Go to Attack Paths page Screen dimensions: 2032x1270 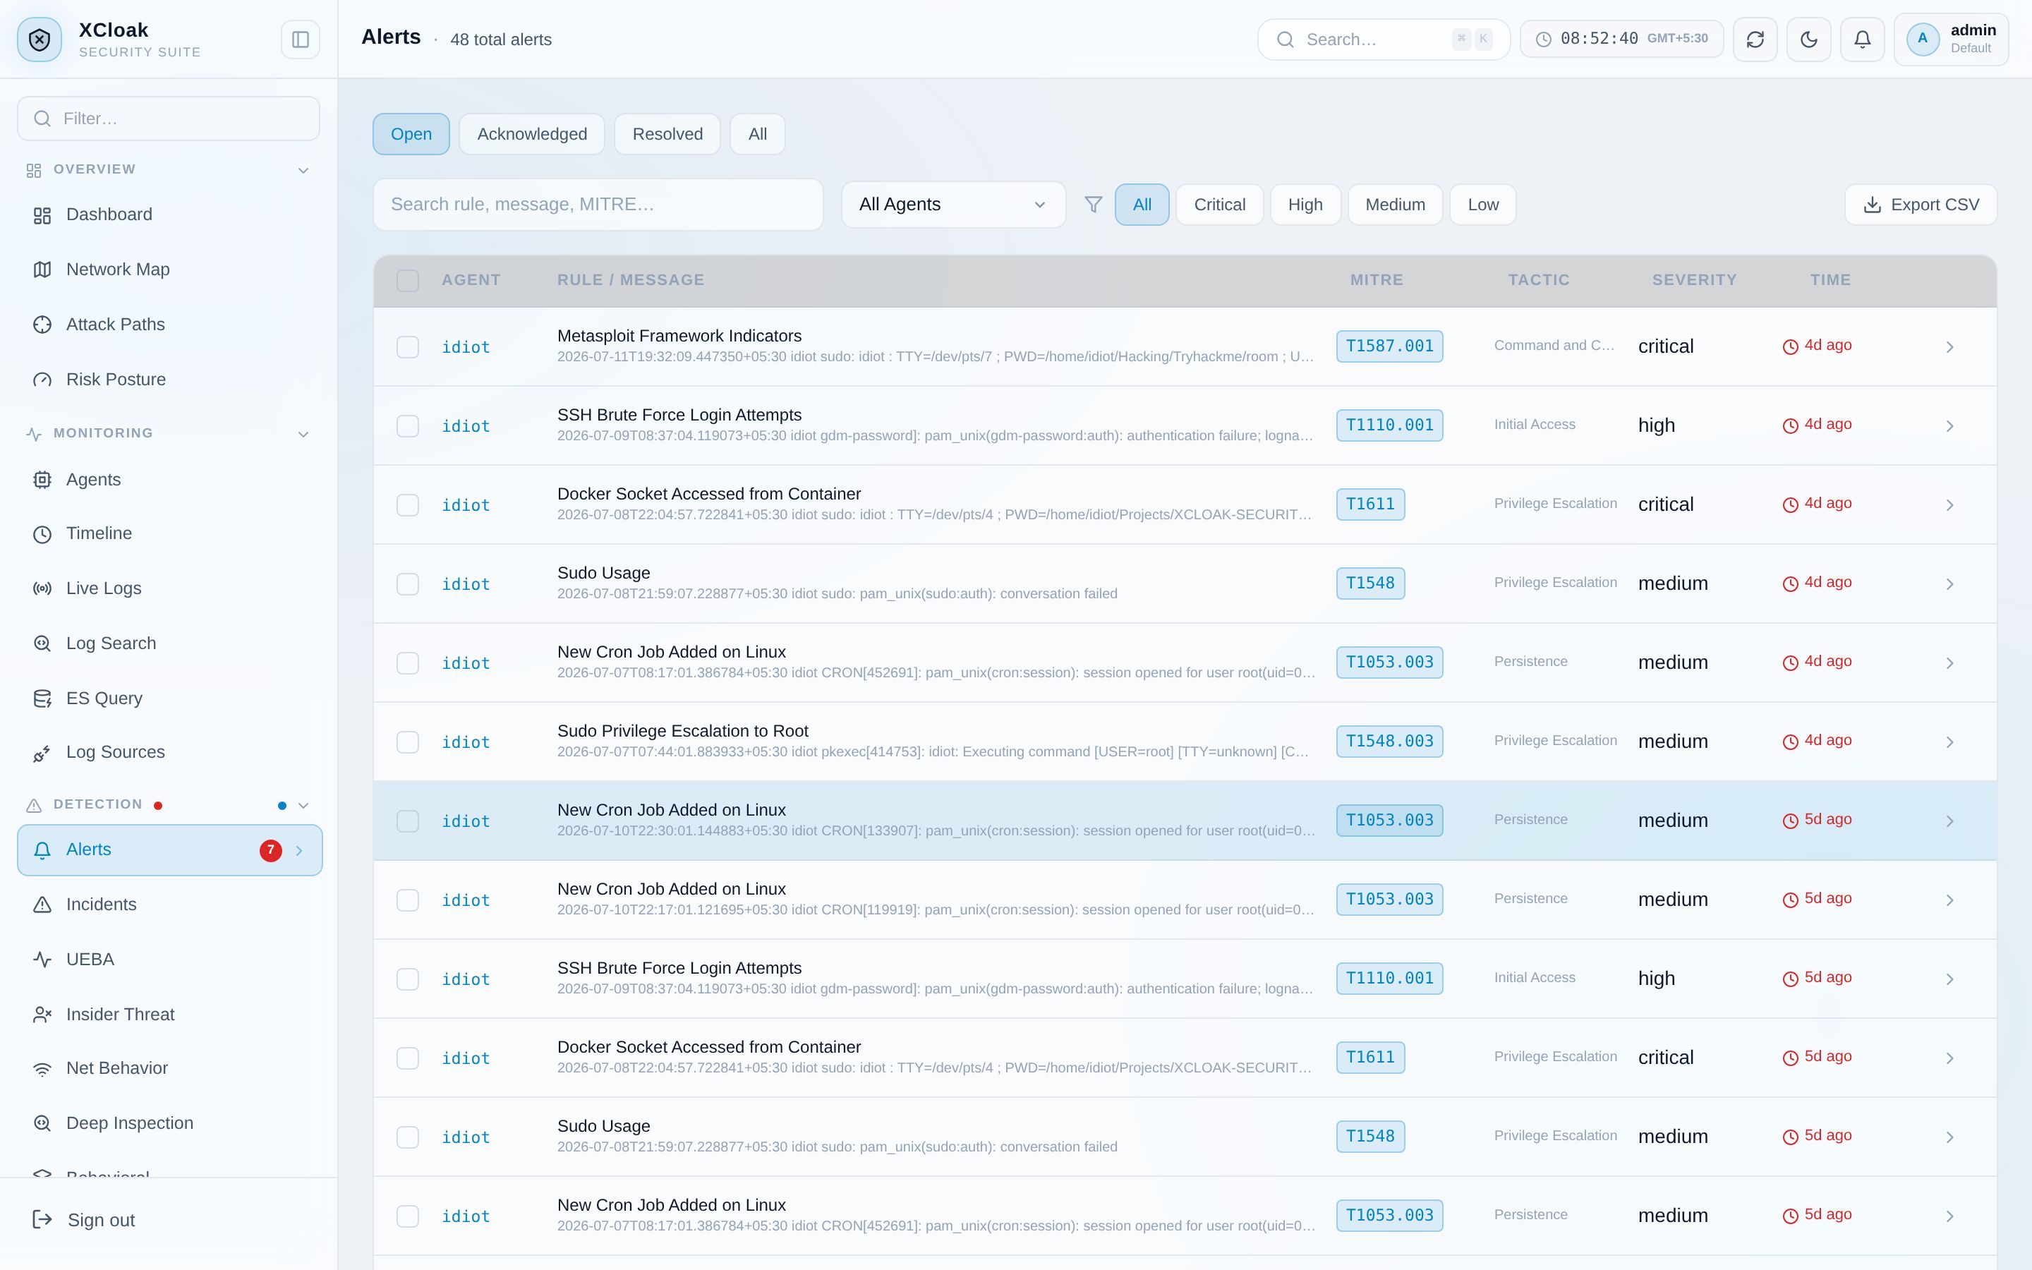168,325
